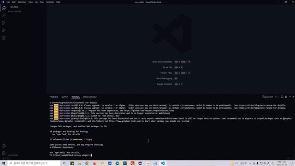Open the github request issues link
The image size is (295, 166).
(149, 111)
